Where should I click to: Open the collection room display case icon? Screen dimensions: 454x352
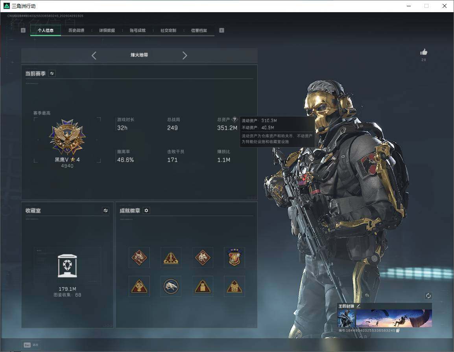67,266
